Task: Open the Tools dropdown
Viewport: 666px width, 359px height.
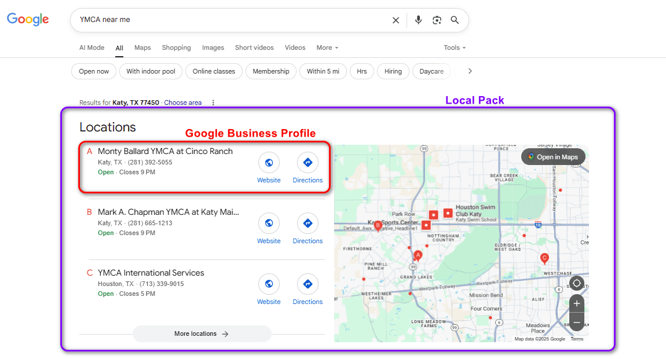Action: 455,47
